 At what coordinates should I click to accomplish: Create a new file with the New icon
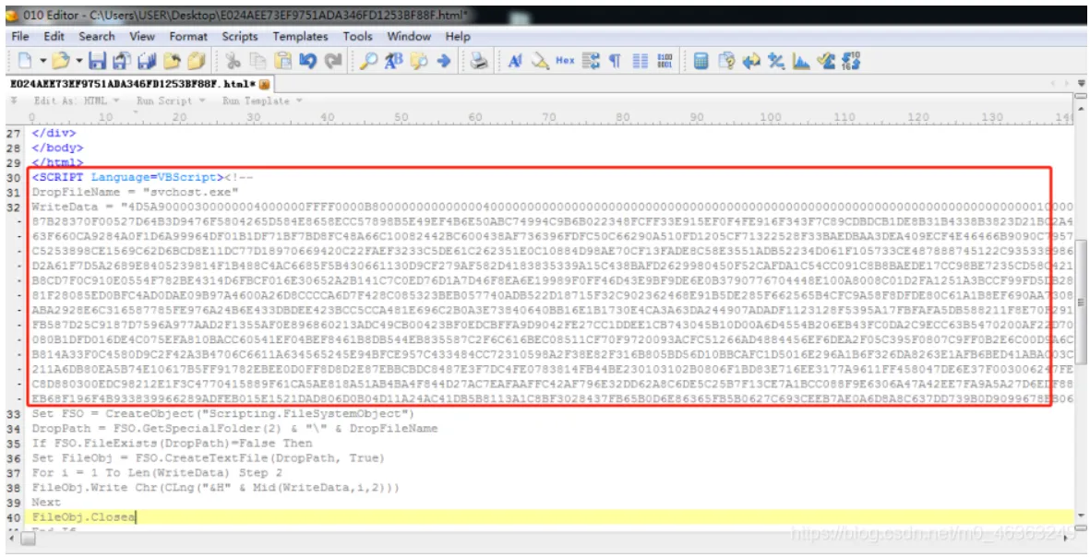pyautogui.click(x=25, y=61)
